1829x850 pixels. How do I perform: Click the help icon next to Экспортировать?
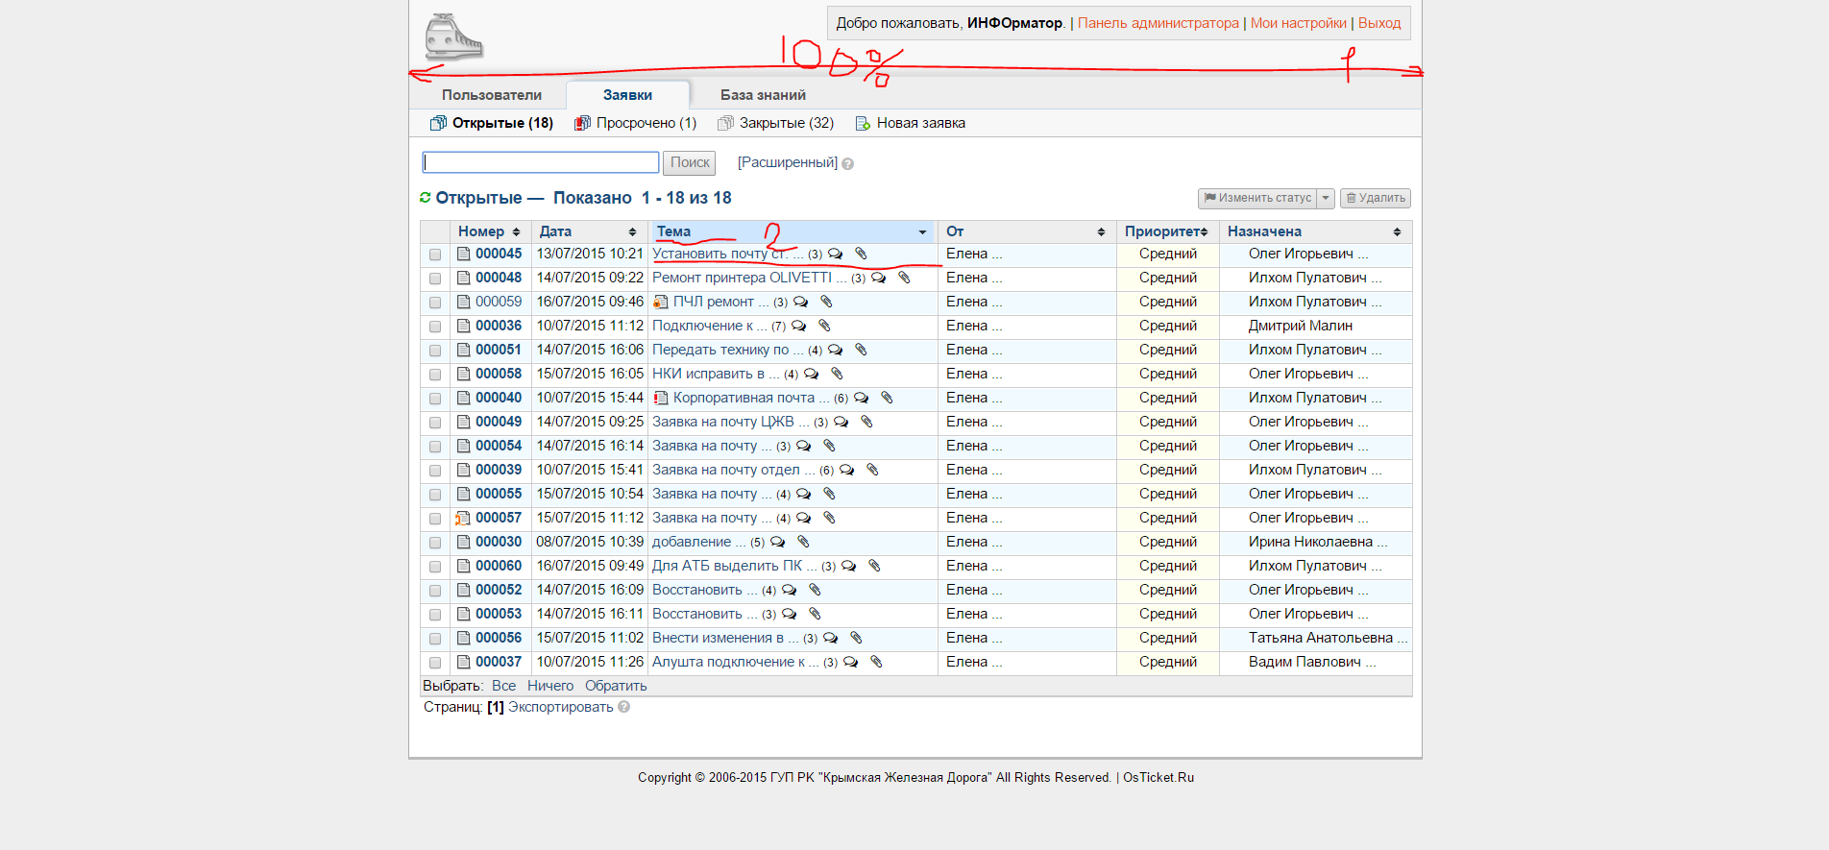(623, 707)
